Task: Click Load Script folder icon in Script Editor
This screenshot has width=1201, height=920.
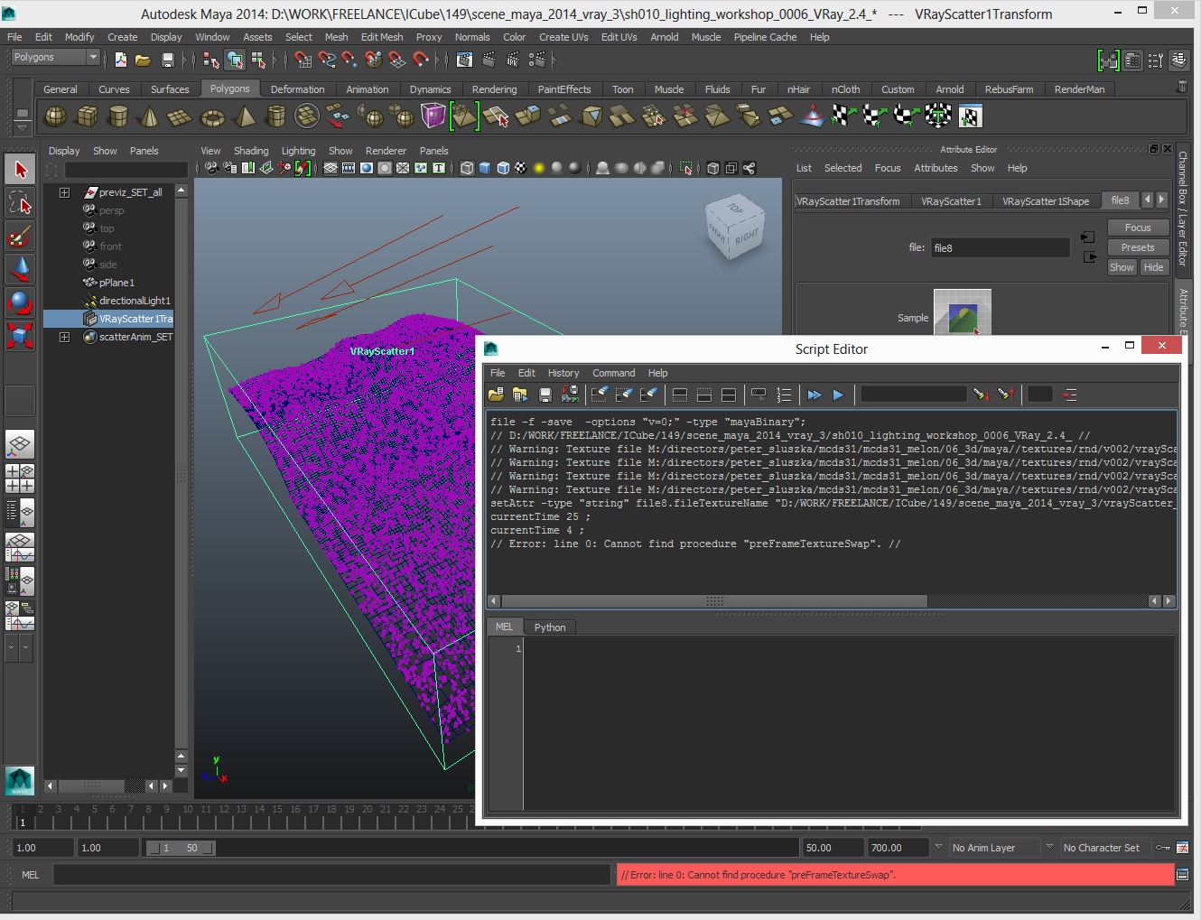Action: pyautogui.click(x=496, y=395)
